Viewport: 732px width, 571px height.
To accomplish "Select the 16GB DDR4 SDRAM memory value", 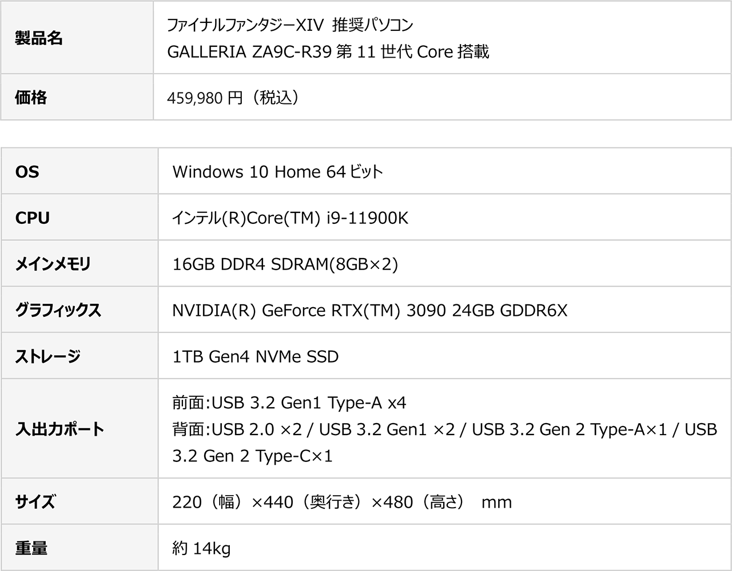I will pos(285,264).
